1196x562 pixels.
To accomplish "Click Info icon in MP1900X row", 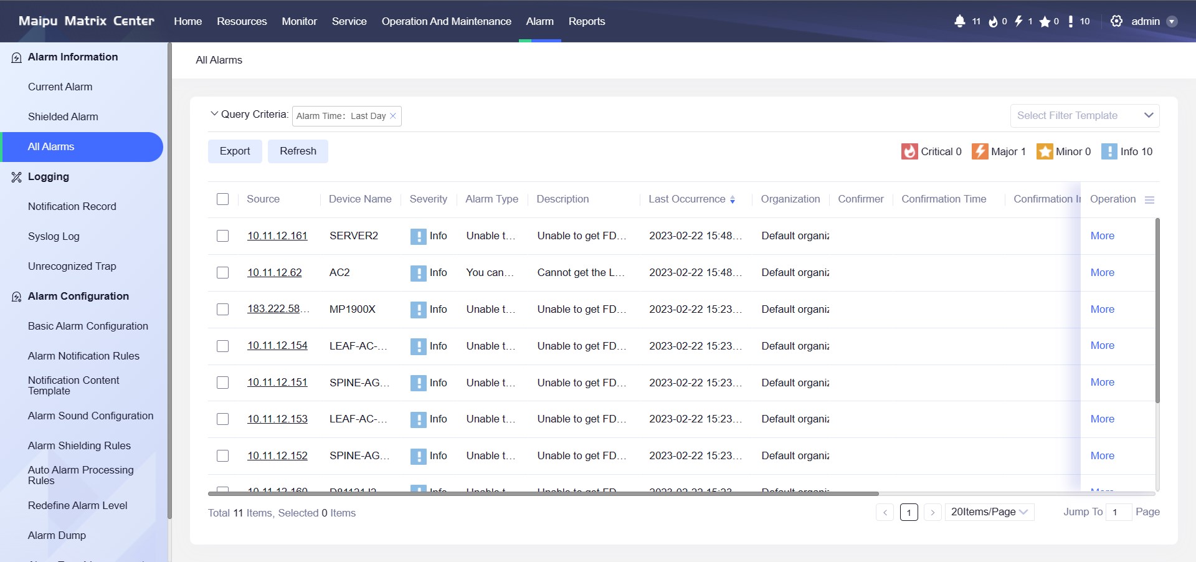I will click(x=419, y=310).
